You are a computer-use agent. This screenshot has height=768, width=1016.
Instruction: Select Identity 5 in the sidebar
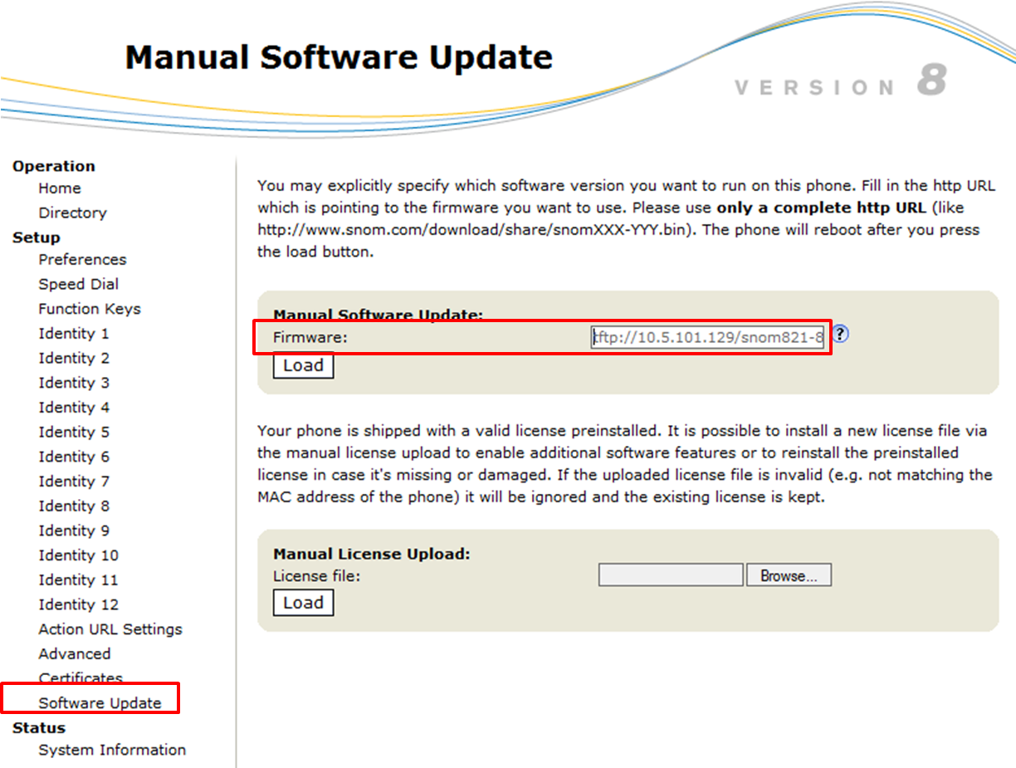click(74, 432)
